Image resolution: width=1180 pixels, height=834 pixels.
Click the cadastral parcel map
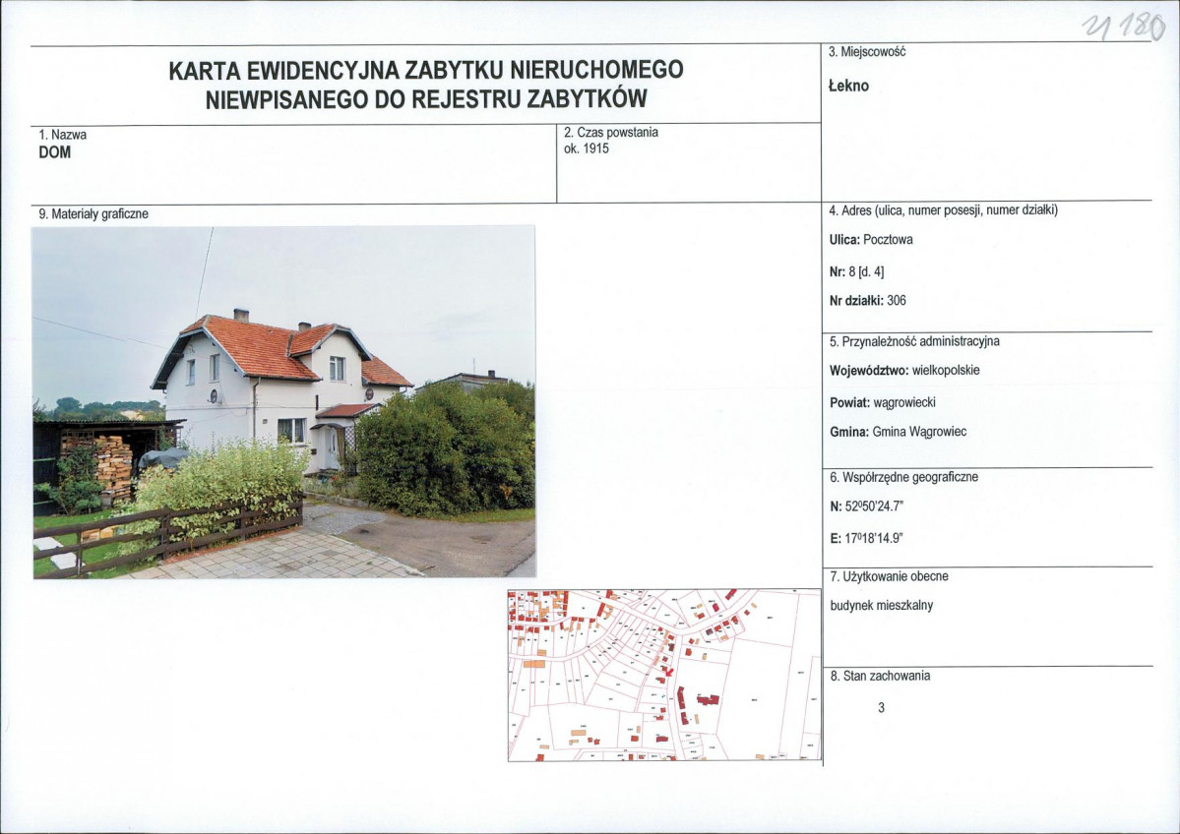[x=664, y=676]
